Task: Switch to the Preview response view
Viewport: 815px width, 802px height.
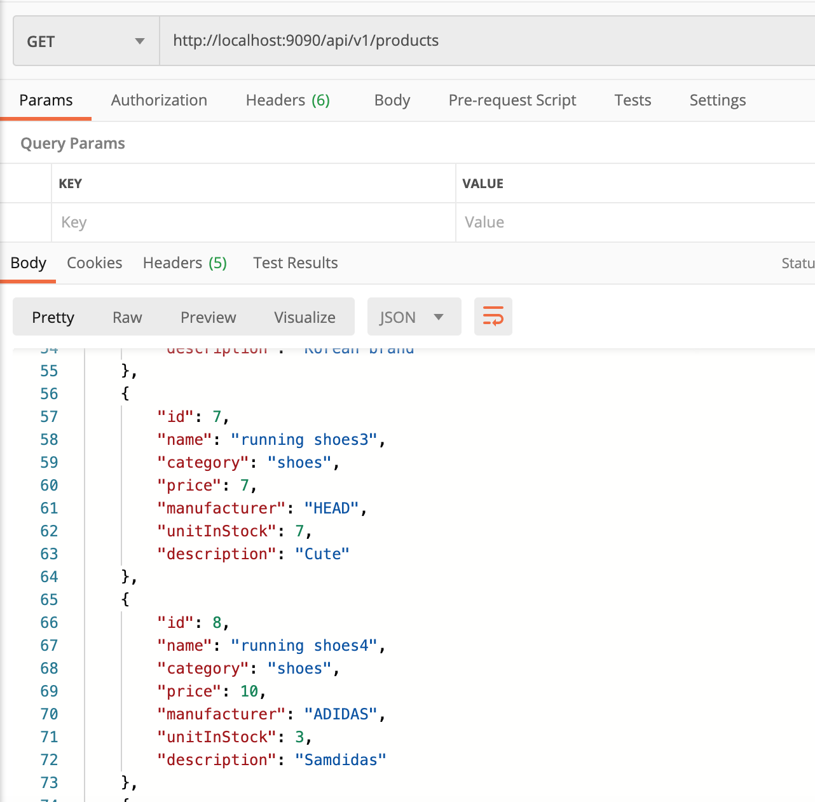Action: (x=208, y=317)
